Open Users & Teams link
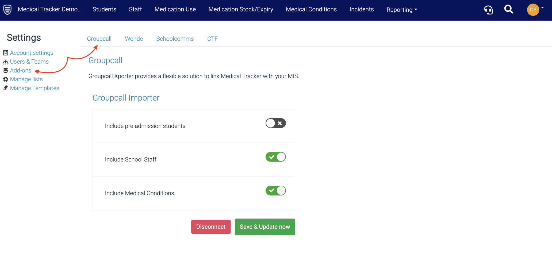Image resolution: width=552 pixels, height=279 pixels. [x=29, y=62]
